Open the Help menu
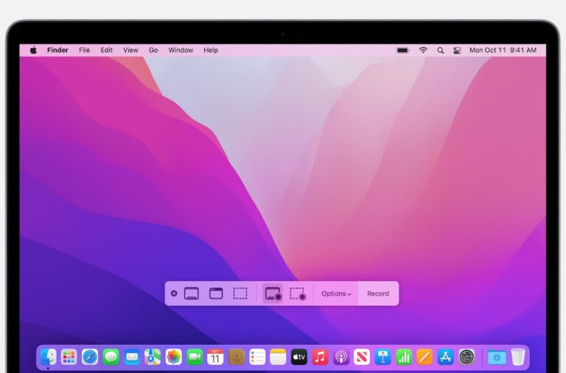 point(211,50)
